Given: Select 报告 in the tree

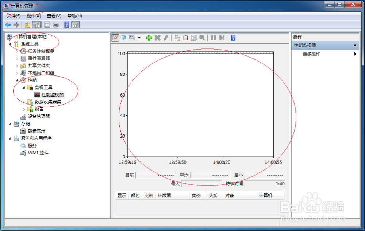Looking at the screenshot, I should pyautogui.click(x=39, y=109).
